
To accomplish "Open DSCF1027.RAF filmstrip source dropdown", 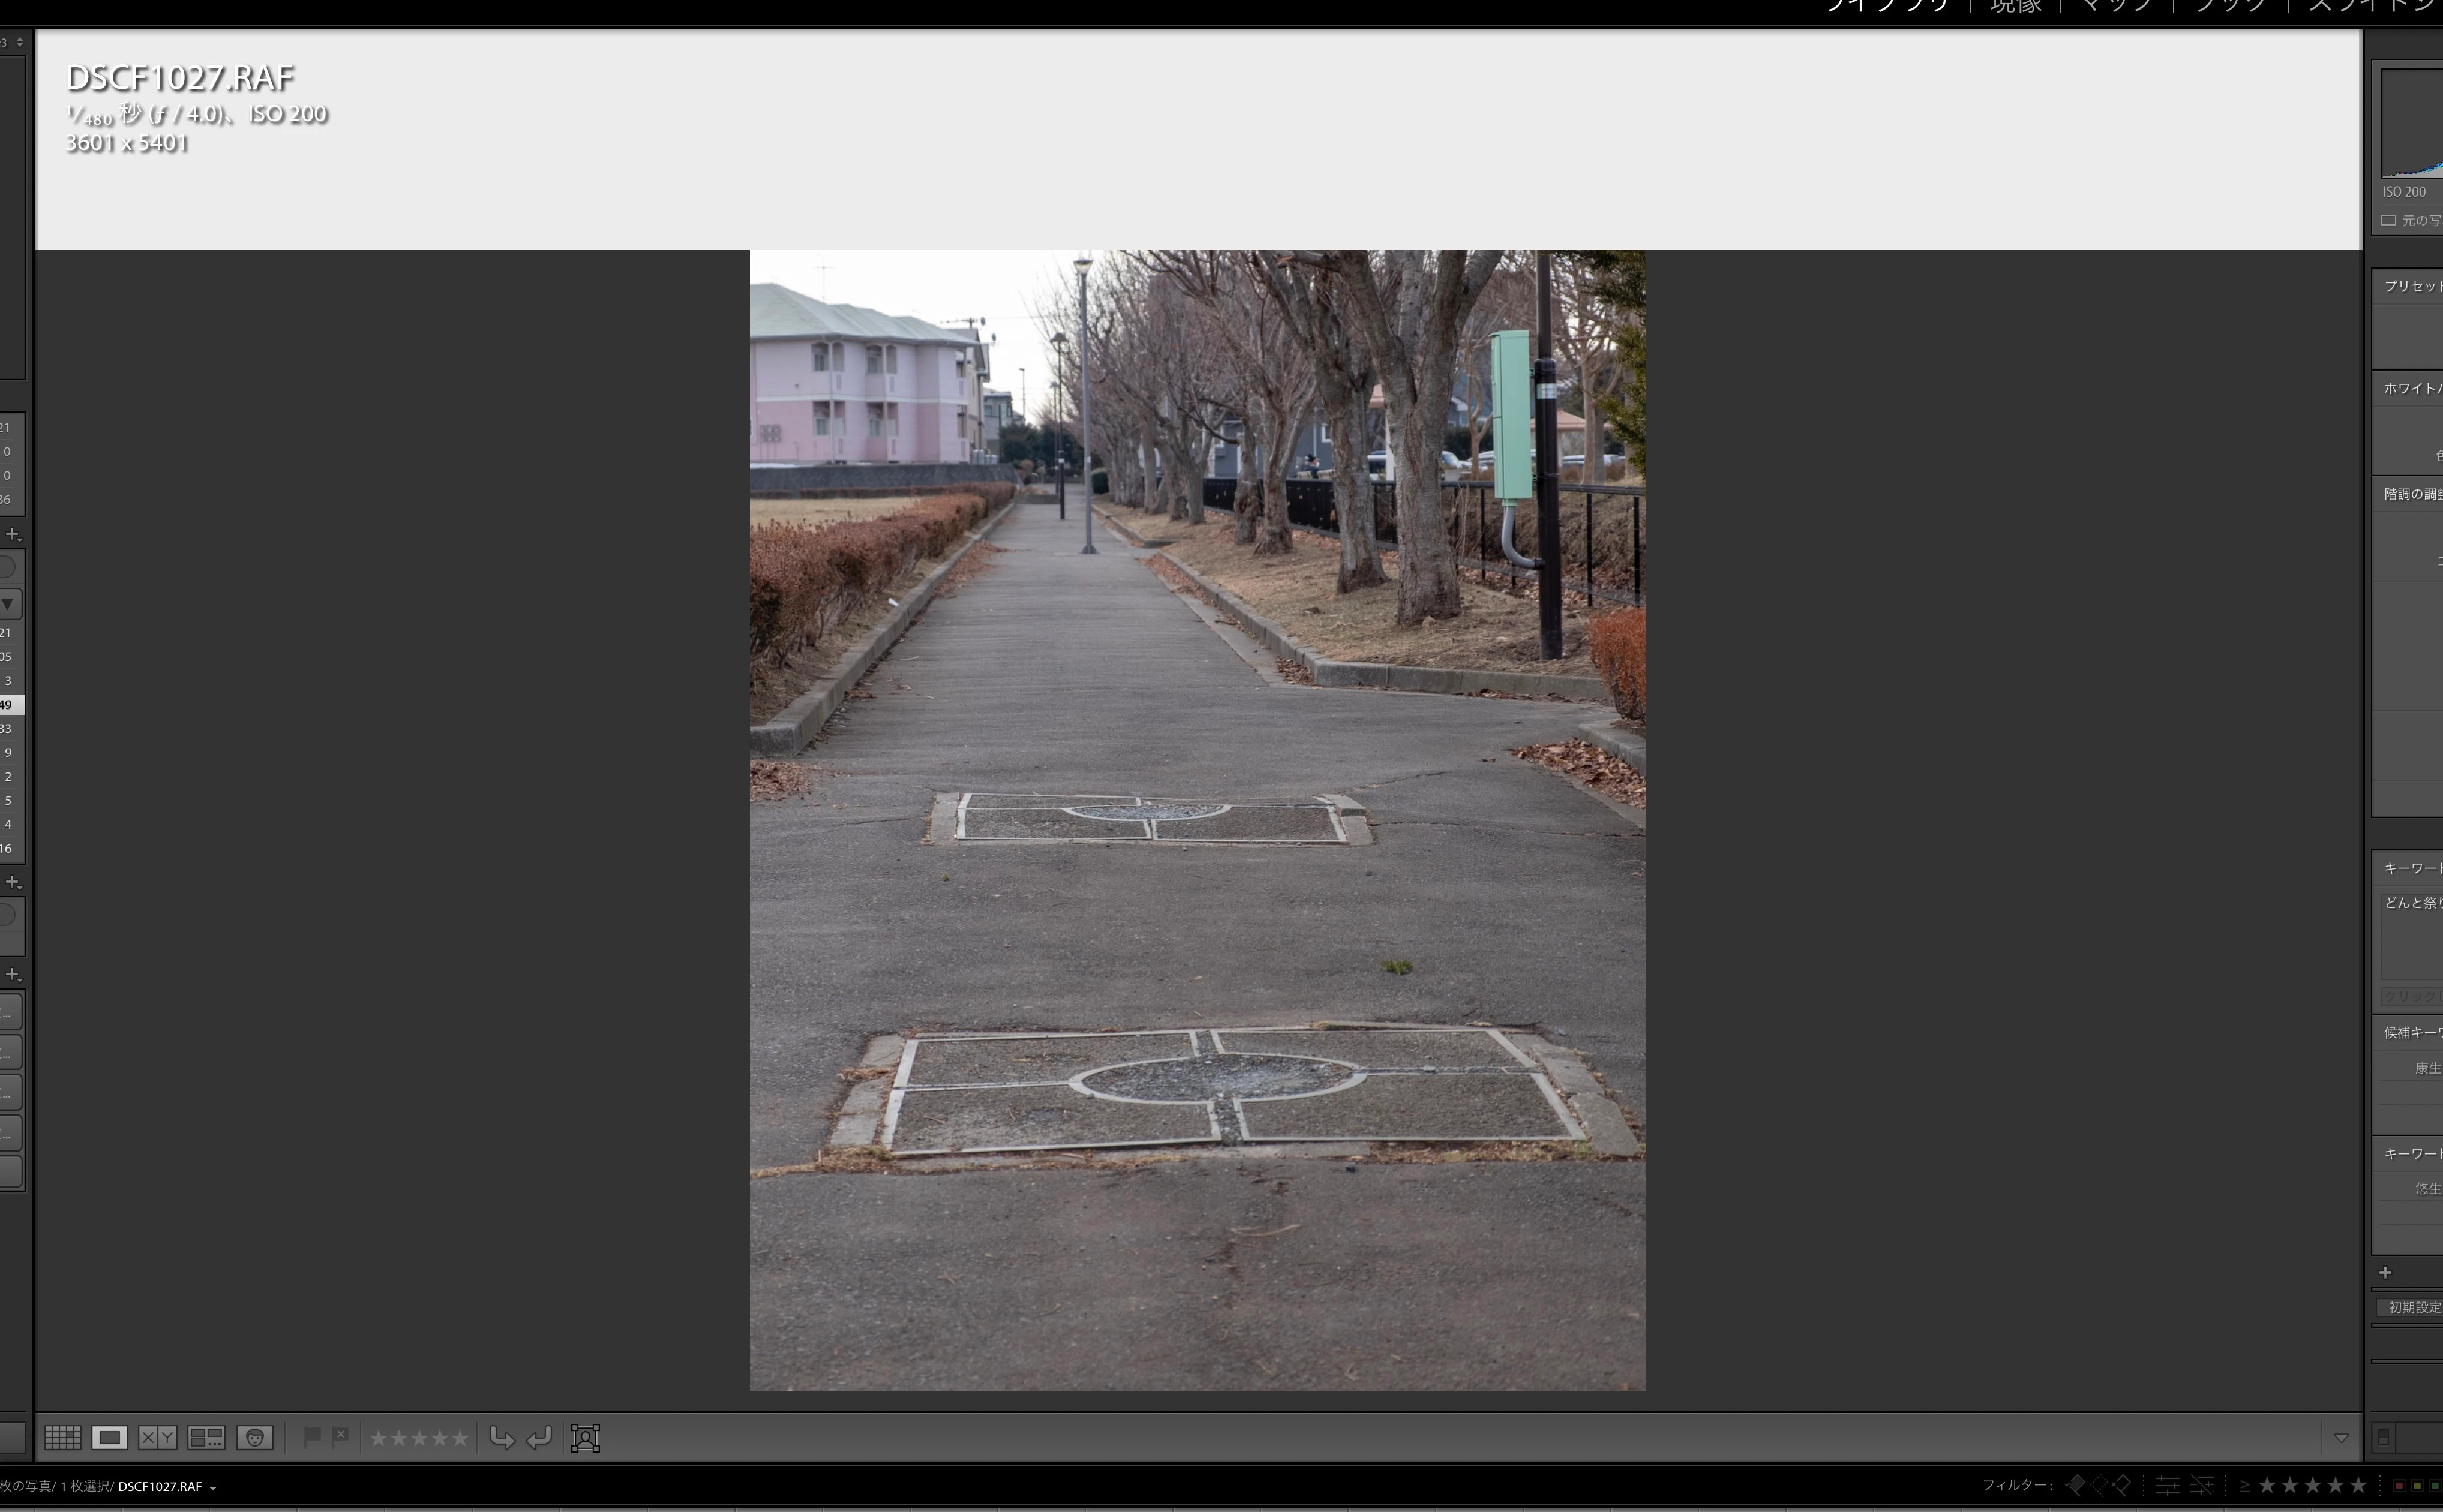I will point(212,1487).
